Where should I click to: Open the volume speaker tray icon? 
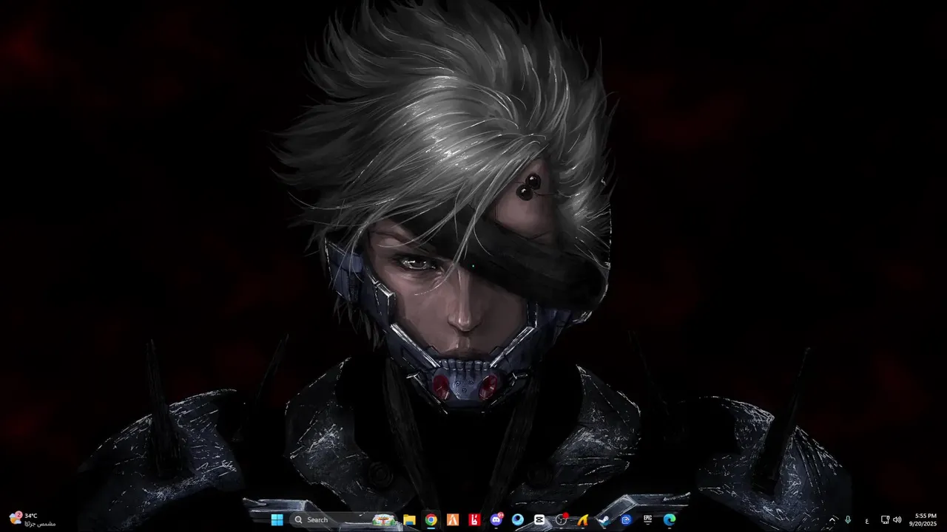[x=897, y=519]
